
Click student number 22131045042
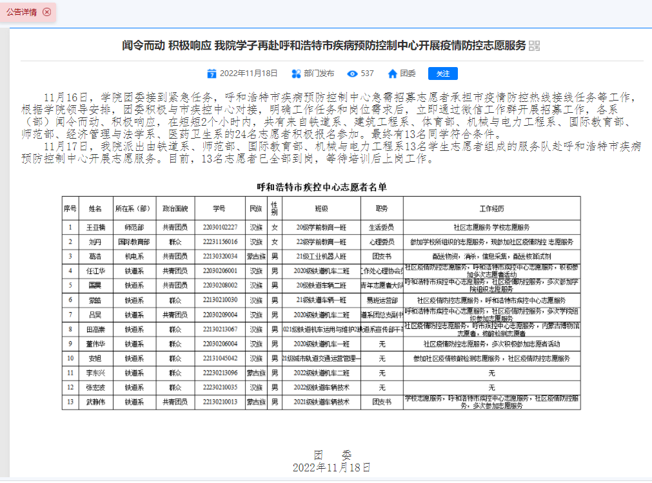[220, 359]
